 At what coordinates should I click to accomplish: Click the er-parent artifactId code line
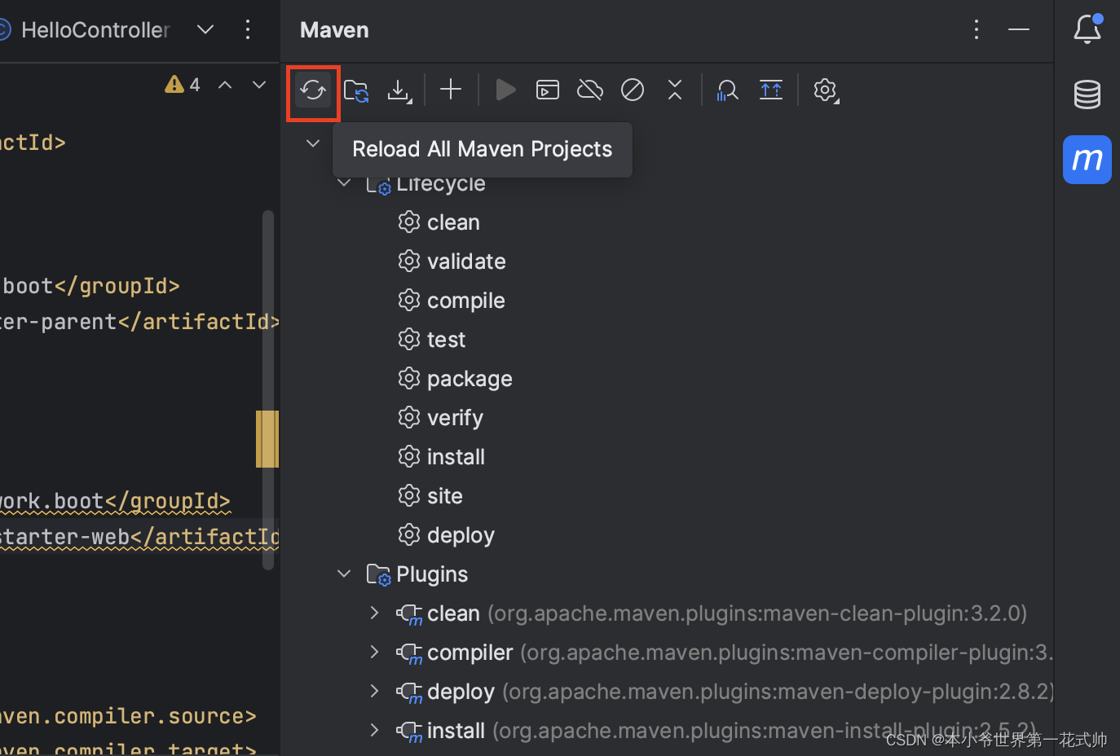139,322
